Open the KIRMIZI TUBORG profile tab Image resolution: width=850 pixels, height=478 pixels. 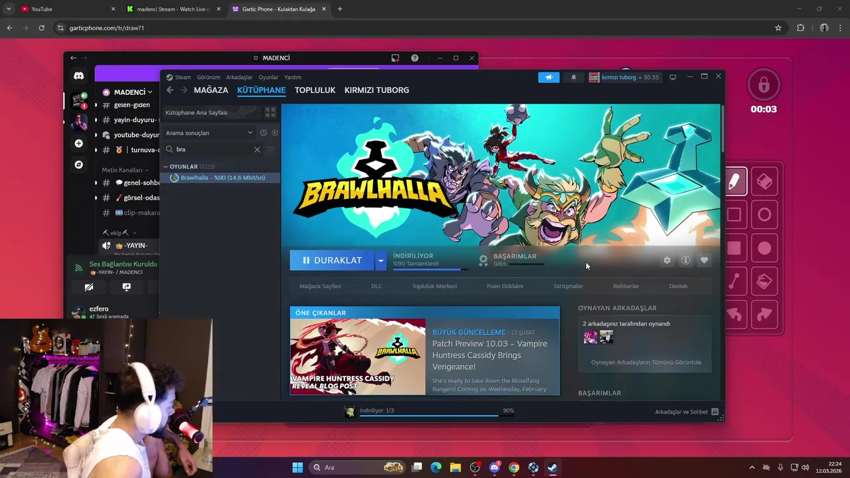[377, 90]
